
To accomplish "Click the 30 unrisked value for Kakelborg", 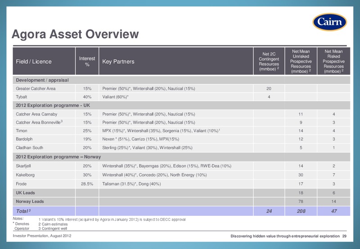I will point(301,175).
